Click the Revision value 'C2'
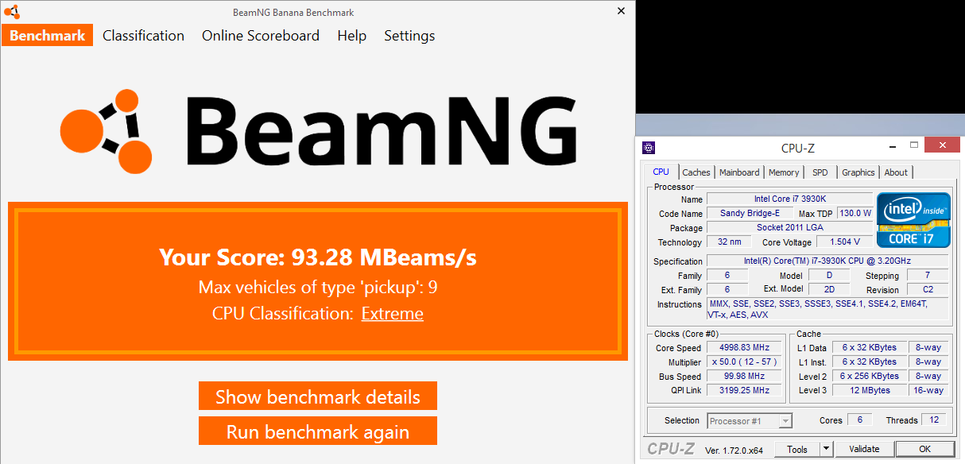This screenshot has height=464, width=965. click(927, 289)
